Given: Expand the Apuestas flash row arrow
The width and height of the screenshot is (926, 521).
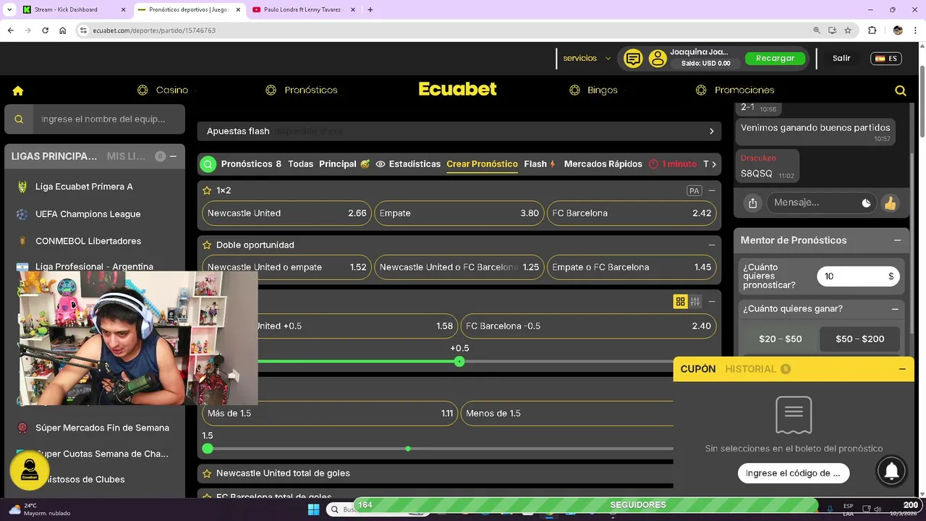Looking at the screenshot, I should (711, 131).
